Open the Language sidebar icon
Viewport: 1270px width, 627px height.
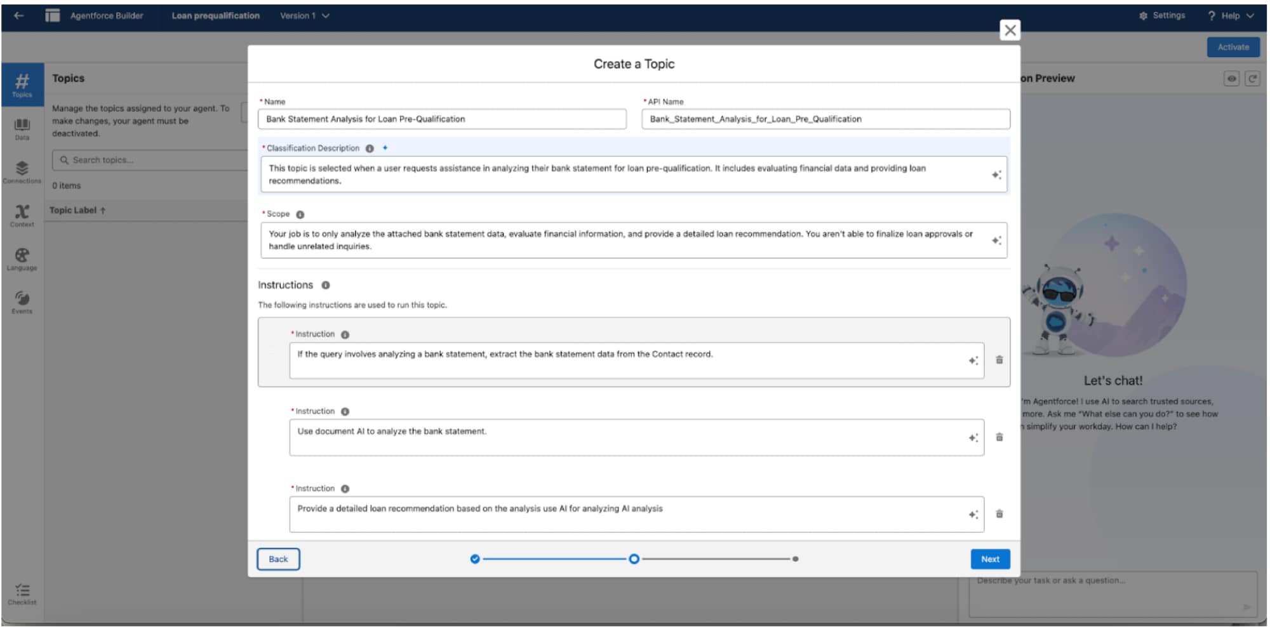point(22,258)
